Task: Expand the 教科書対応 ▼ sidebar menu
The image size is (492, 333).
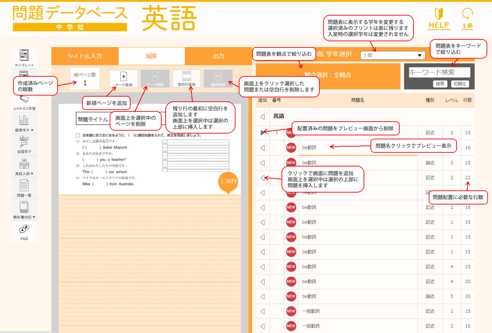Action: point(24,210)
